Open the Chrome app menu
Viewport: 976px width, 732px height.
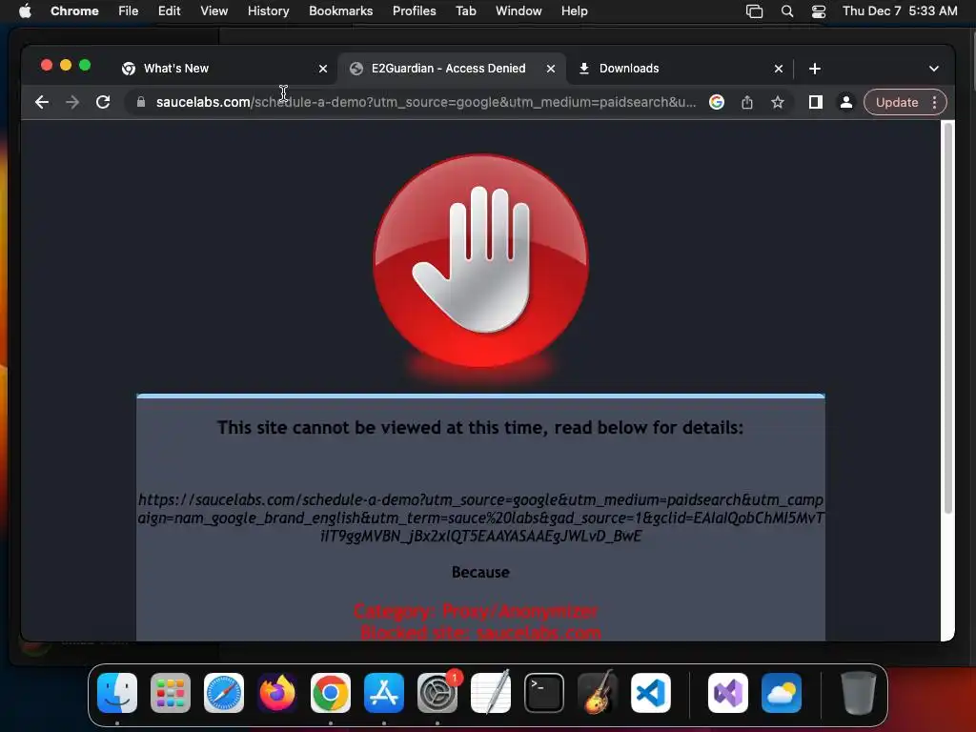click(x=74, y=10)
